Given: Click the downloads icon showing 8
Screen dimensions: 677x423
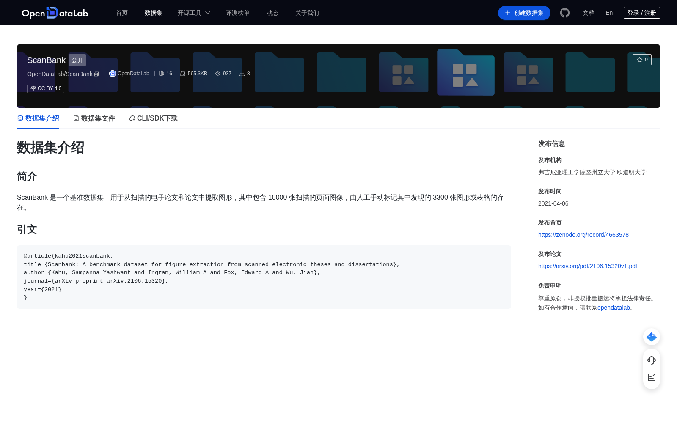Looking at the screenshot, I should pos(242,74).
